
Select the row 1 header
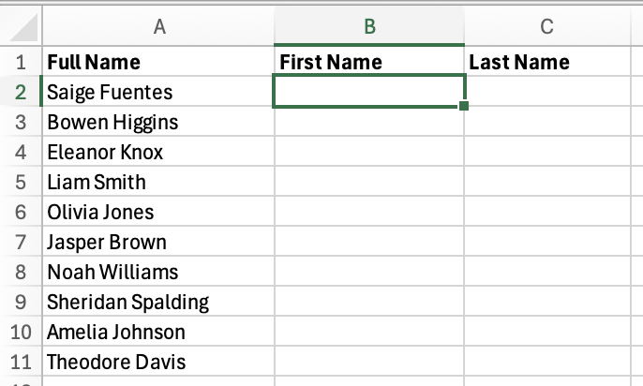tap(21, 63)
